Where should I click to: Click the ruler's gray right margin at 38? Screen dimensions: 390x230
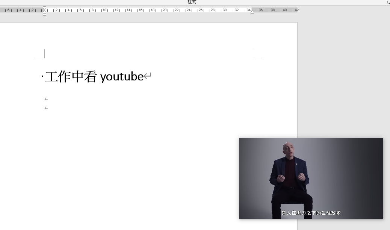coord(272,10)
